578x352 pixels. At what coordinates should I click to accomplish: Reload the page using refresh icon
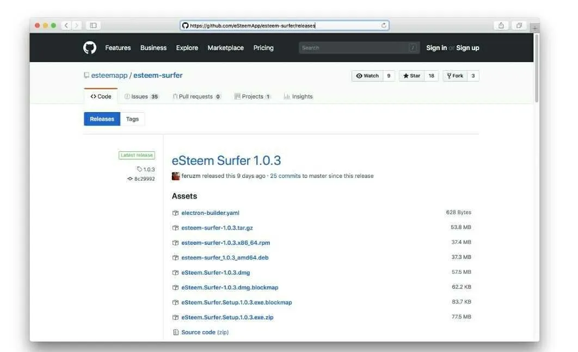[x=384, y=26]
